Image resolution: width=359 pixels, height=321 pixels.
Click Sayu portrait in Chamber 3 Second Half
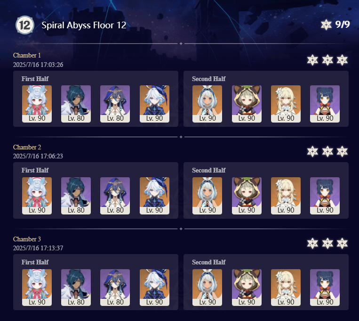247,288
